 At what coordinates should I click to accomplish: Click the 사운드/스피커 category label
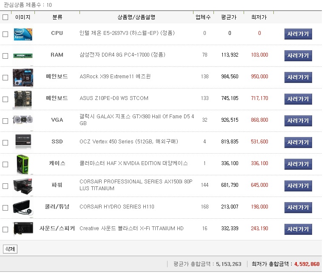[57, 228]
